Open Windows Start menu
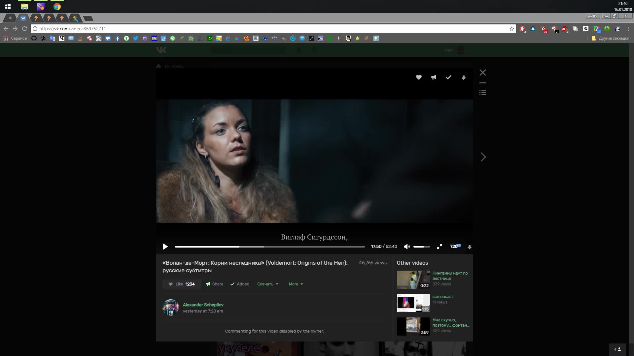Viewport: 634px width, 356px height. (8, 7)
